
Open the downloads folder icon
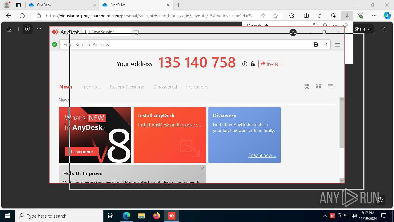coord(316,25)
